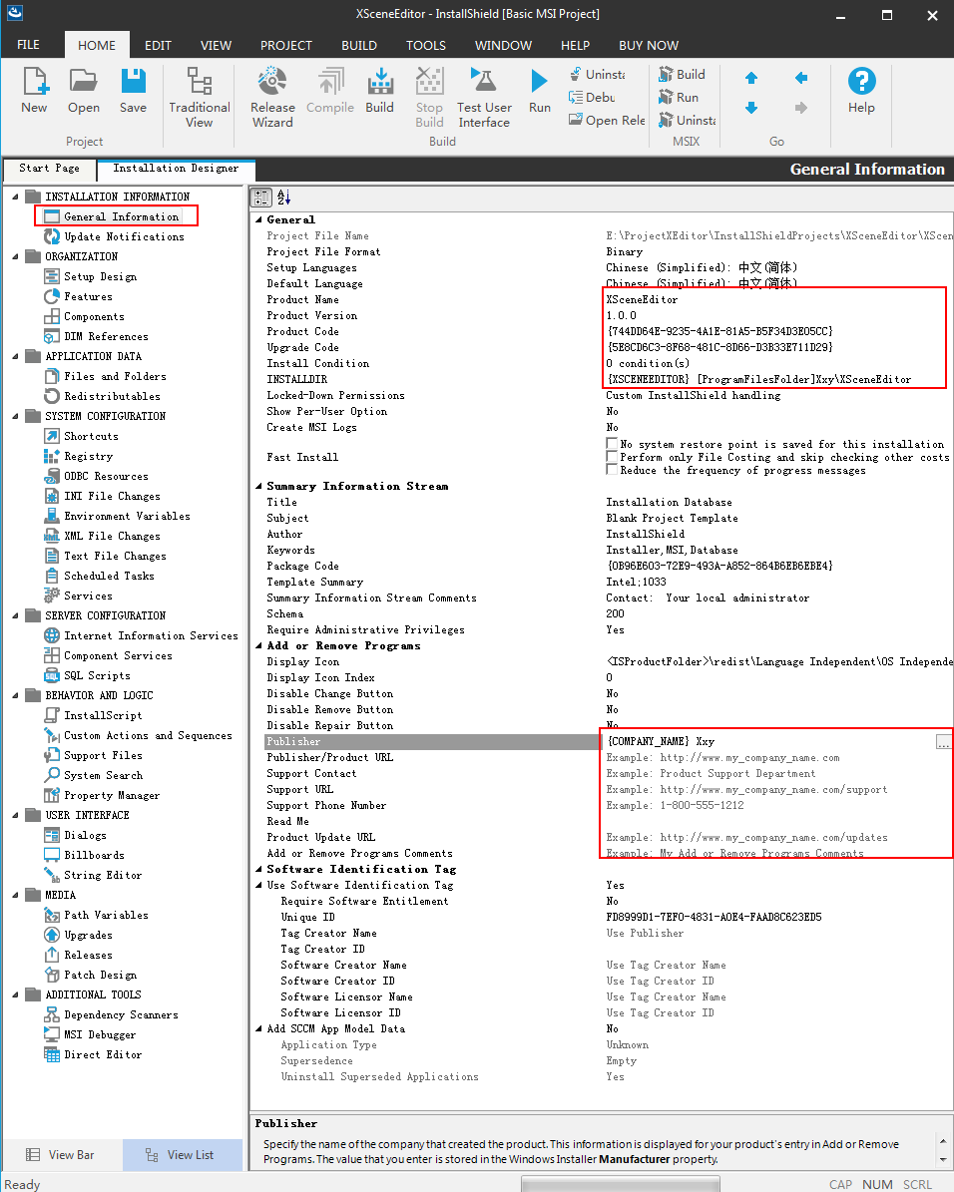The height and width of the screenshot is (1192, 954).
Task: Collapse SYSTEM CONFIGURATION tree node
Action: point(15,417)
